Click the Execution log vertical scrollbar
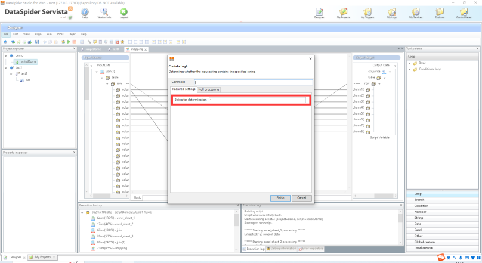The height and width of the screenshot is (263, 482). click(400, 227)
